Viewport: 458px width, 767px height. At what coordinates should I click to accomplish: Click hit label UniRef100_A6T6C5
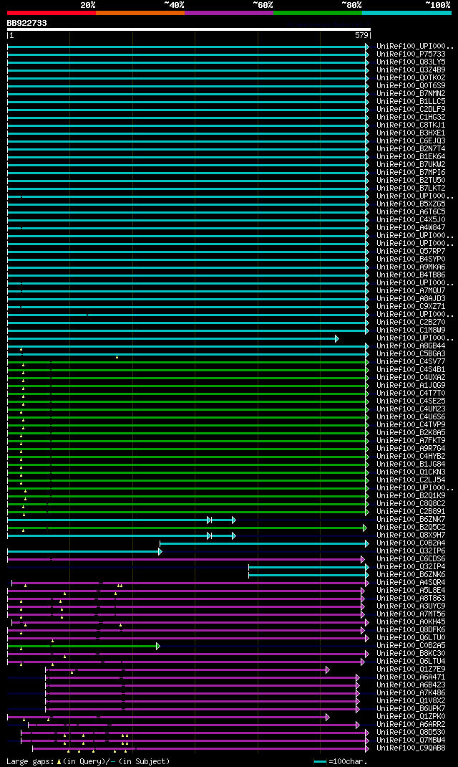pyautogui.click(x=411, y=211)
